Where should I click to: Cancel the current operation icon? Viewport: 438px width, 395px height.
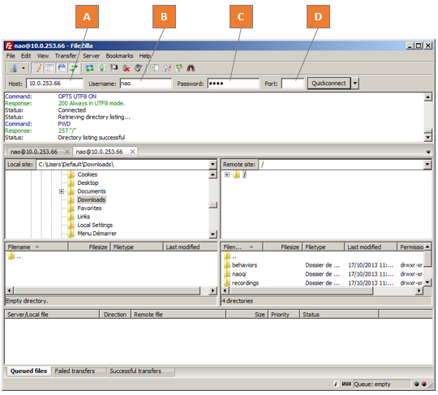point(114,68)
